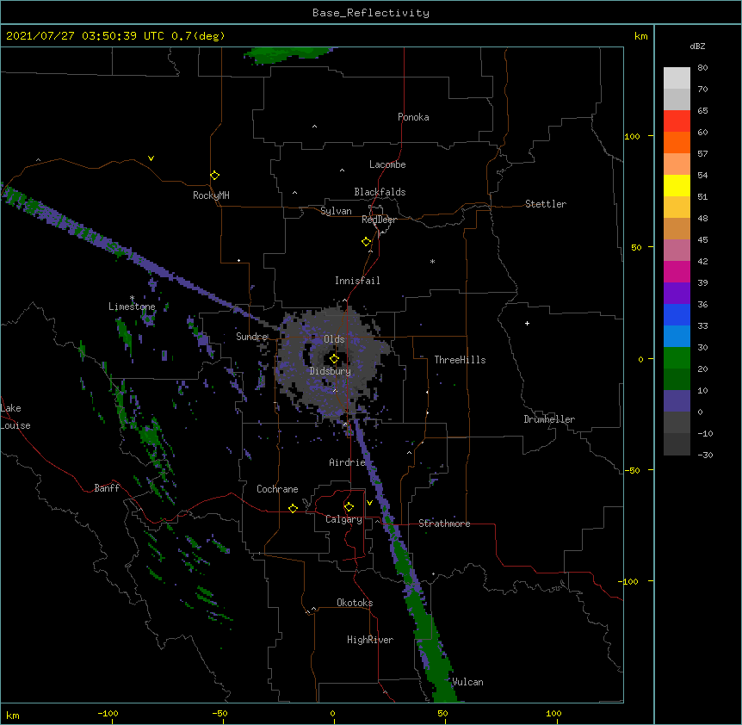Click the white plus marker west of Drumheller
The width and height of the screenshot is (742, 725).
527,323
